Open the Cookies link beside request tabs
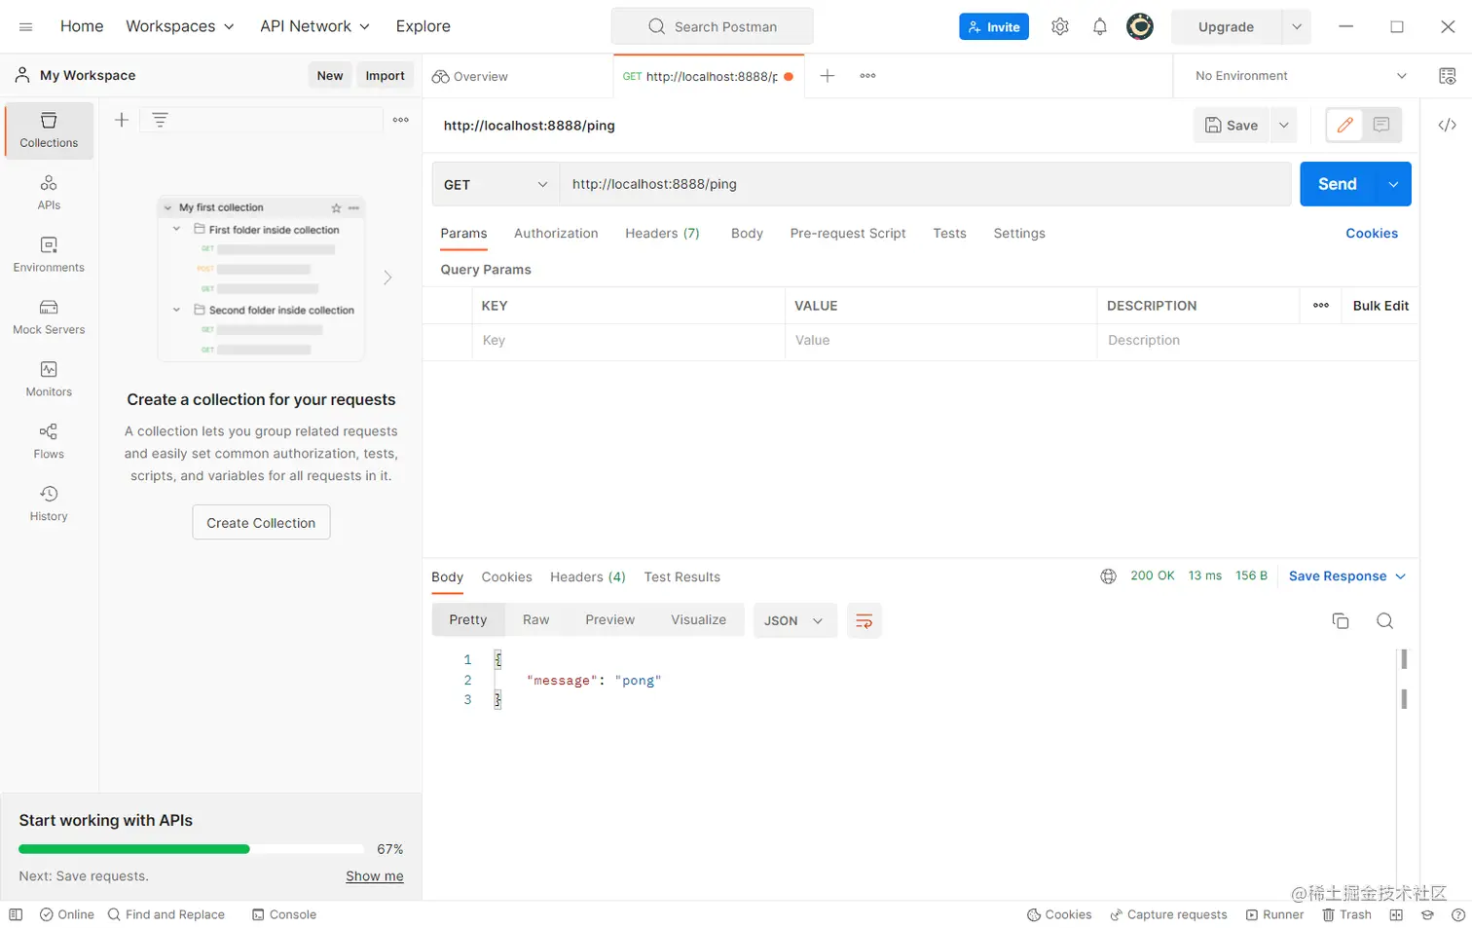This screenshot has height=928, width=1472. tap(1372, 234)
